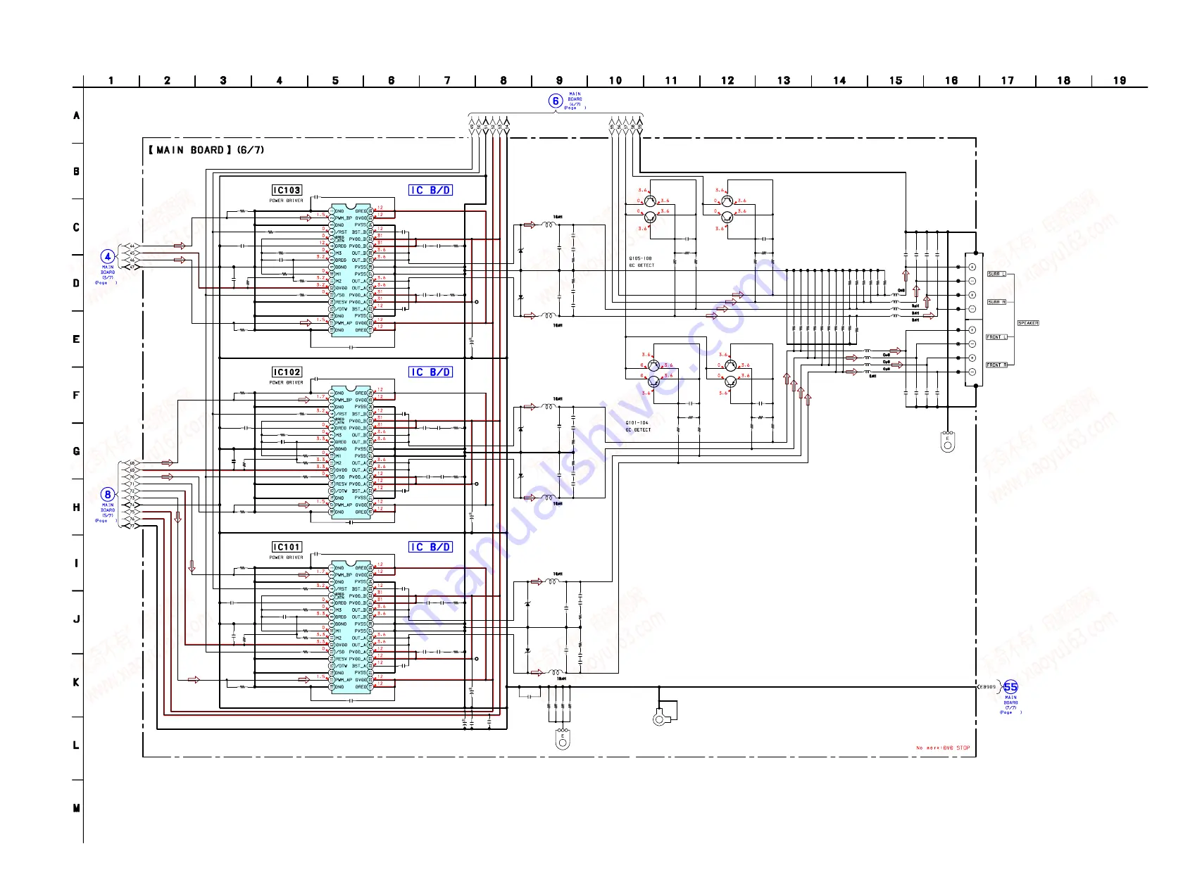Screen dimensions: 1183x889
Task: Click column 1 grid header
Action: tap(111, 81)
